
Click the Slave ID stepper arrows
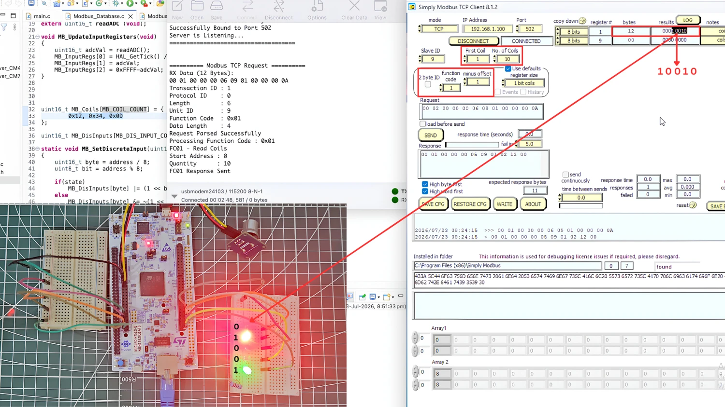(420, 59)
